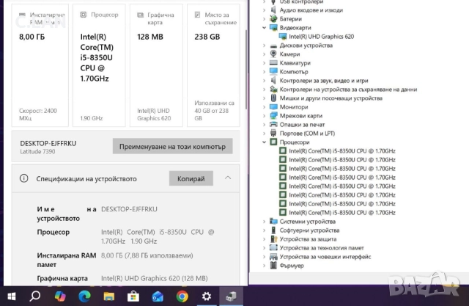Click the Клавиатури device icon
Viewport: 469px width, 306px height.
[x=273, y=63]
